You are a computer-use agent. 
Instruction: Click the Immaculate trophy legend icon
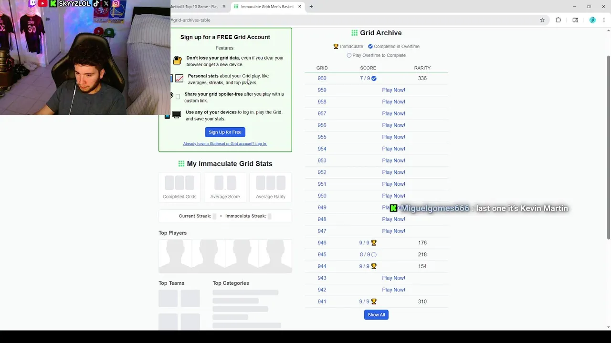point(336,47)
